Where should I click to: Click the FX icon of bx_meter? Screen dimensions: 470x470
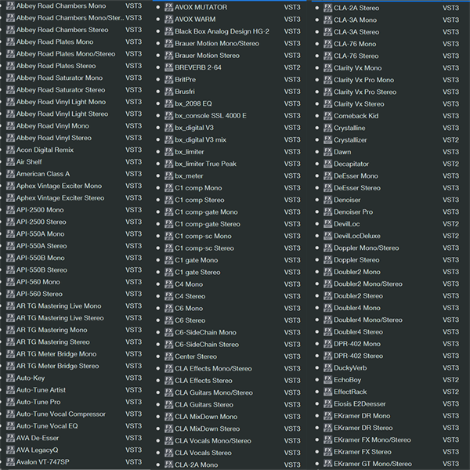[x=169, y=175]
